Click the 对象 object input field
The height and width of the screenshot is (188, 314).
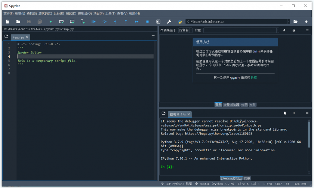(240, 30)
